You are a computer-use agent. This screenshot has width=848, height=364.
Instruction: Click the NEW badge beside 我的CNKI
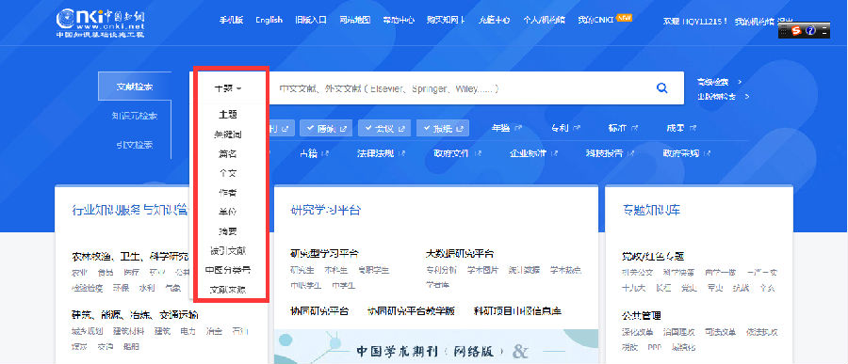(625, 17)
